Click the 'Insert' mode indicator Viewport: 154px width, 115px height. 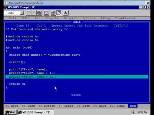(x=57, y=26)
